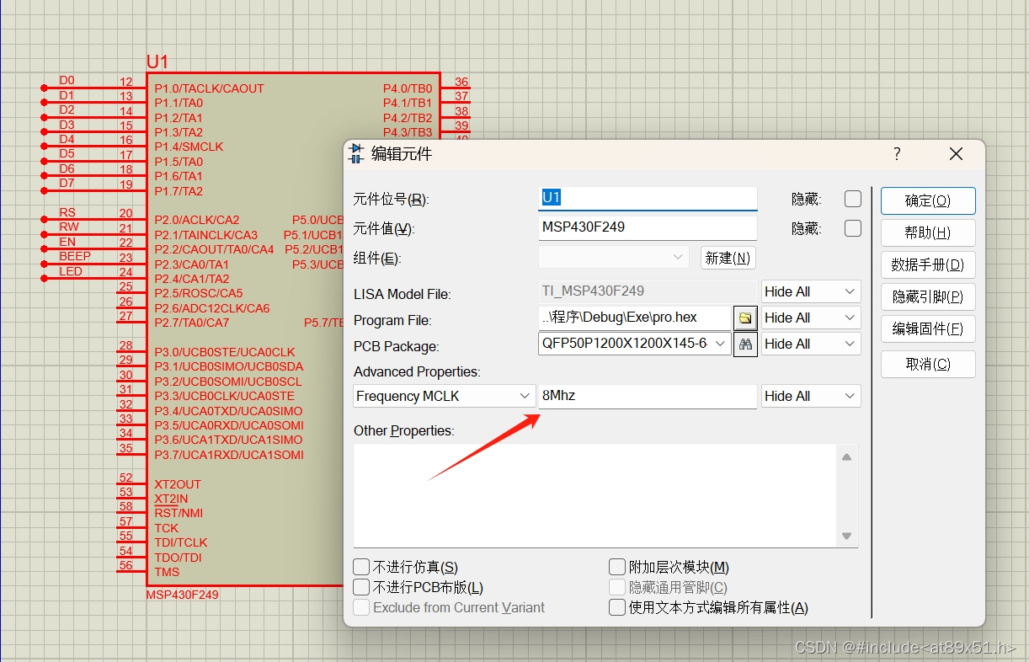This screenshot has height=662, width=1029.
Task: Expand the PCB Package dropdown
Action: pos(720,344)
